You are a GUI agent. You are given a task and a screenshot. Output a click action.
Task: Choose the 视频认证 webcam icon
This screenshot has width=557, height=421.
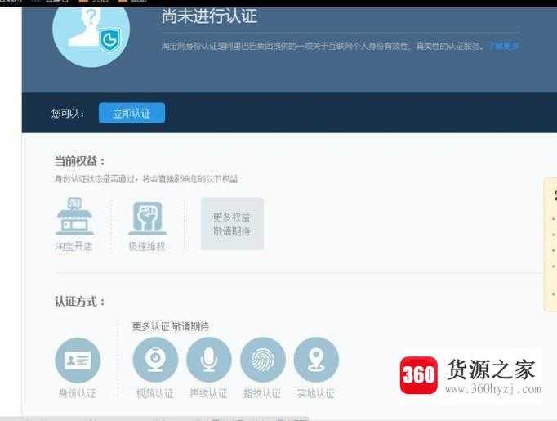(x=155, y=360)
